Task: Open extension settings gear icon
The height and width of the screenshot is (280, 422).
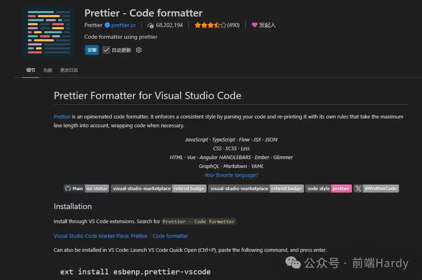Action: pos(139,50)
